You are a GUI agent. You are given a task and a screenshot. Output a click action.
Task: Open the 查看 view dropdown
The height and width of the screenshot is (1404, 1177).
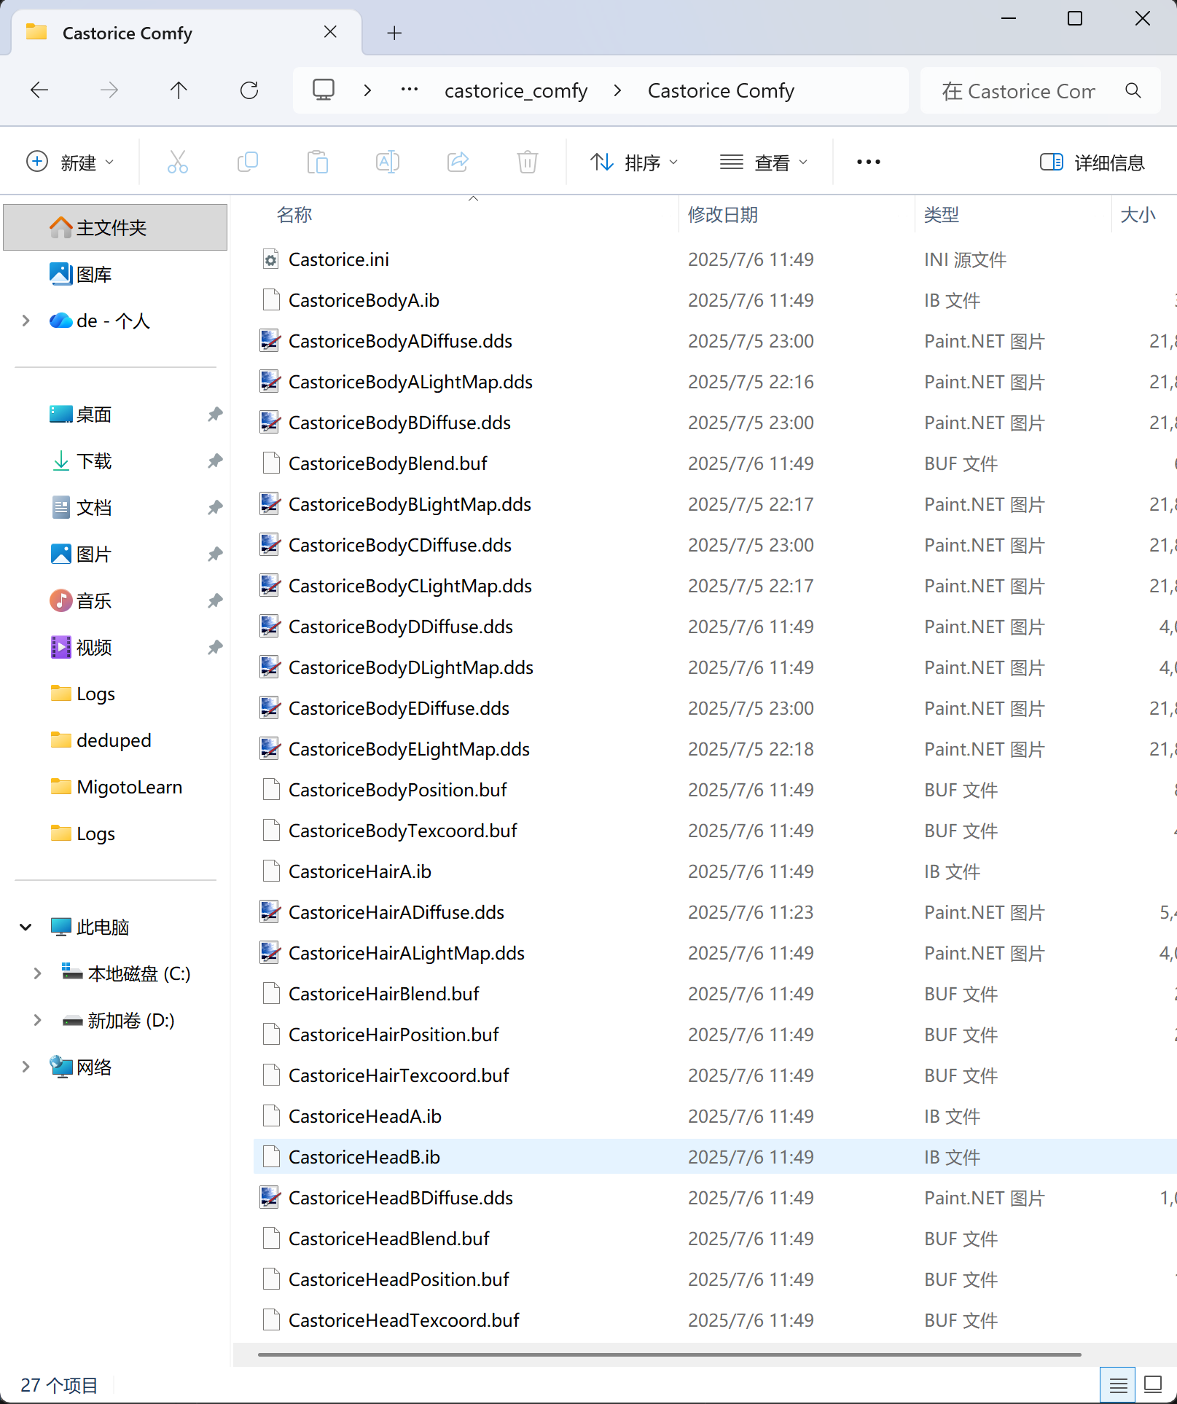tap(763, 162)
